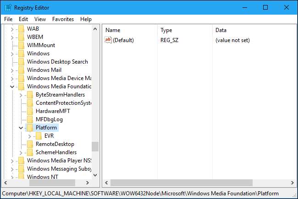298x199 pixels.
Task: Click the values pane horizontal scrollbar thumb
Action: tap(182, 183)
